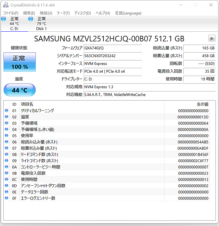Click the ID column header
Image resolution: width=219 pixels, height=226 pixels.
coord(14,104)
